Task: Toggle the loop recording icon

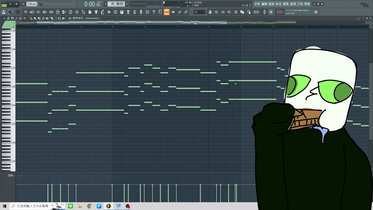Action: pyautogui.click(x=51, y=12)
